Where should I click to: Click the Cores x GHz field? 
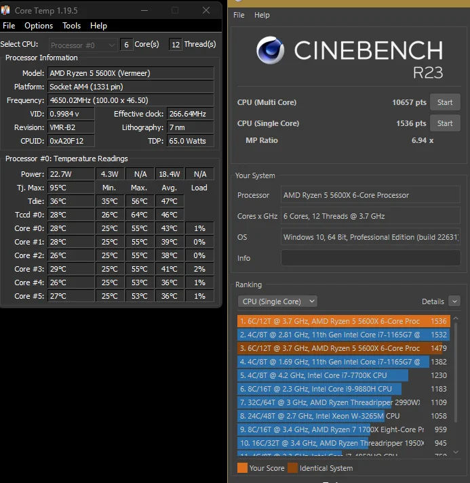pos(371,216)
